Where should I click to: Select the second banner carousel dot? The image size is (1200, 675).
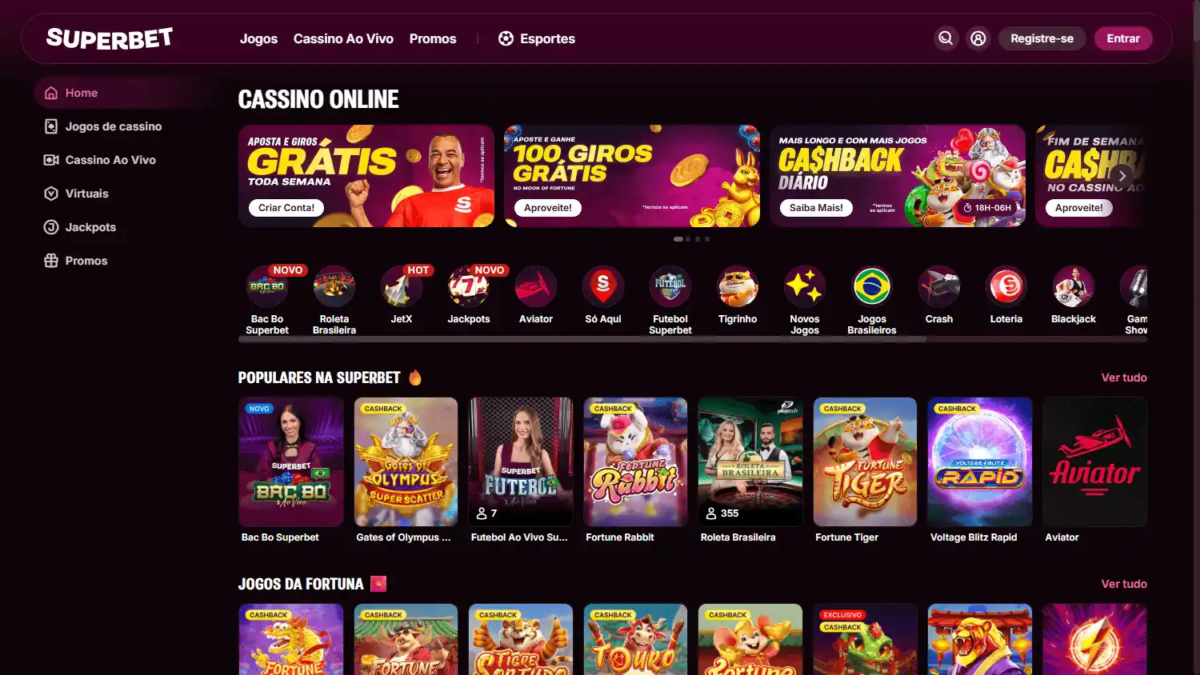click(688, 239)
